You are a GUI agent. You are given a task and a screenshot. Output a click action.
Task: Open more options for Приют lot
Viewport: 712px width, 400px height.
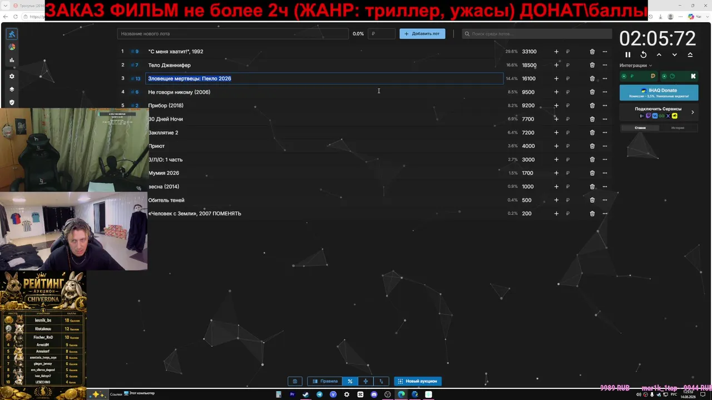(x=605, y=146)
